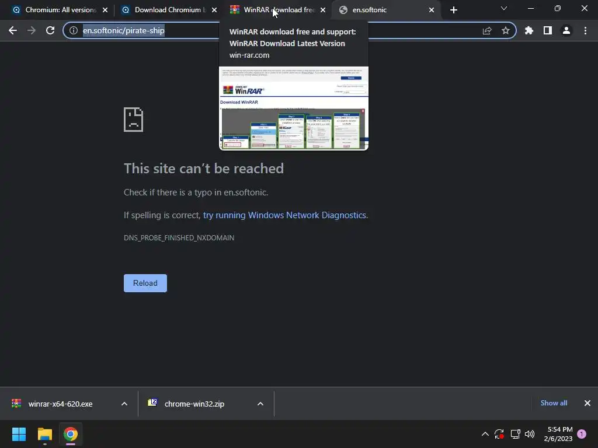Open the profile avatar menu
Viewport: 598px width, 448px height.
(x=566, y=30)
